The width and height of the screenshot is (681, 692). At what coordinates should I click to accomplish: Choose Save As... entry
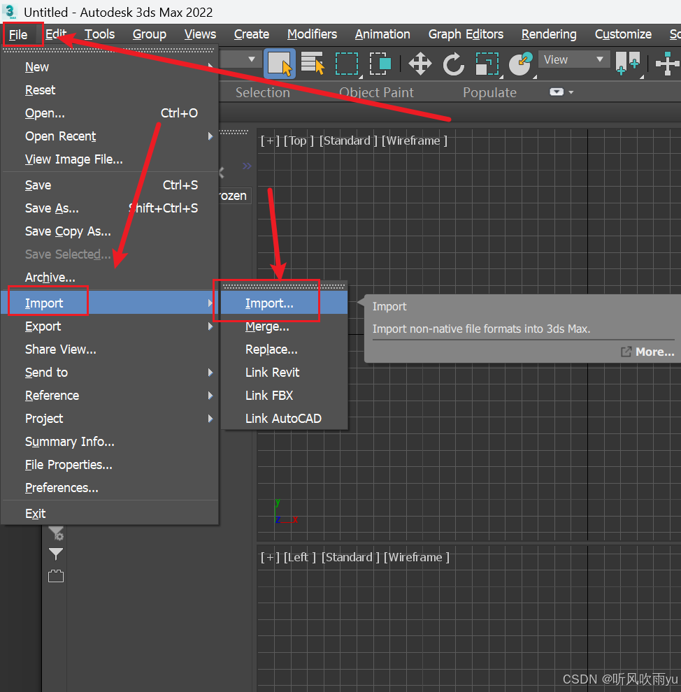(x=110, y=208)
